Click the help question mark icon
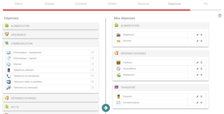 (x=220, y=16)
